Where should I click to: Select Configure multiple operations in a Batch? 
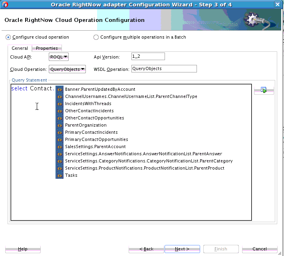pos(96,37)
